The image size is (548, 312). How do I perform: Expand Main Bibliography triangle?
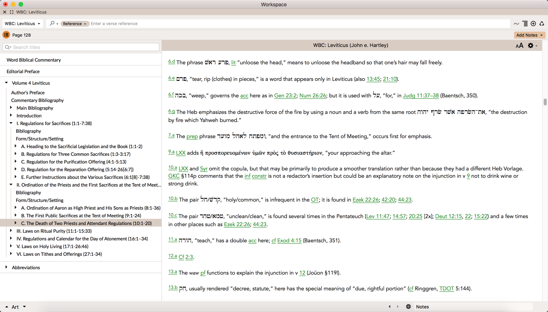point(11,108)
